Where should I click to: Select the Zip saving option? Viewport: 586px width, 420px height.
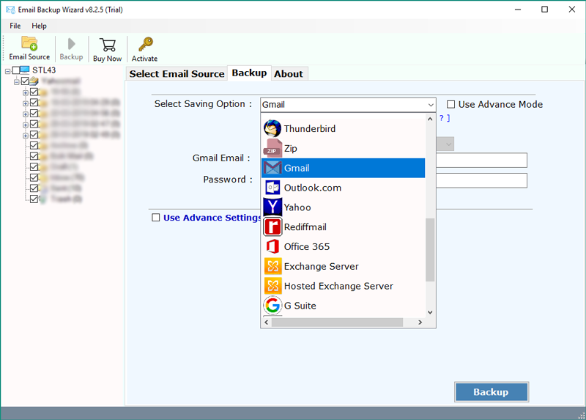pyautogui.click(x=343, y=149)
